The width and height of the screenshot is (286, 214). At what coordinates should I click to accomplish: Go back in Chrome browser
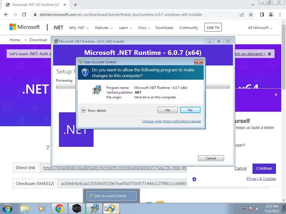[x=6, y=14]
